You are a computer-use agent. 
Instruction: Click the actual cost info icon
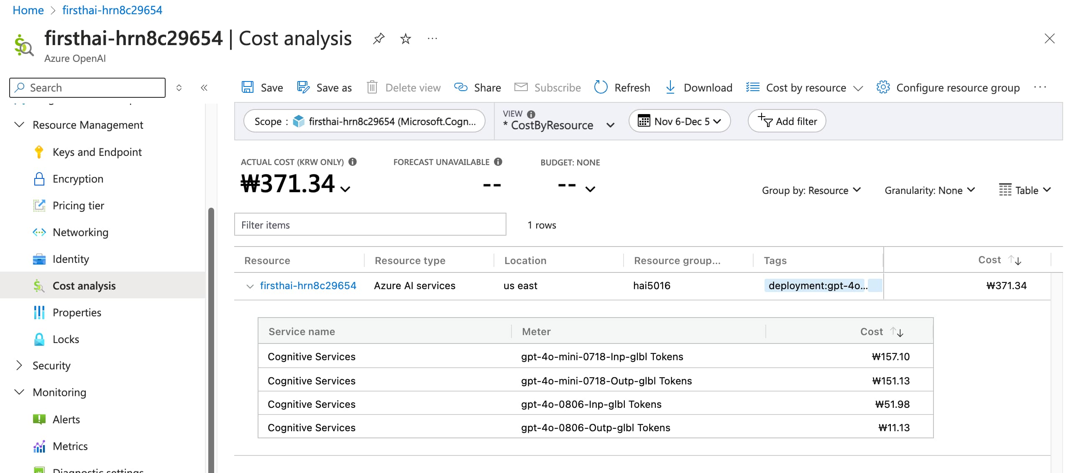(353, 162)
